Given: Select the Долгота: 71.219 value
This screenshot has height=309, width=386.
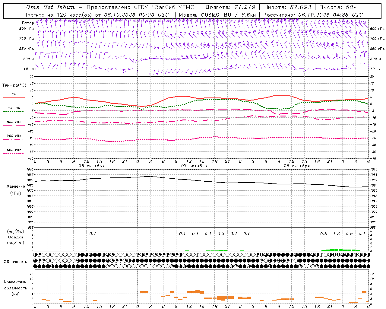Looking at the screenshot, I should (230, 7).
